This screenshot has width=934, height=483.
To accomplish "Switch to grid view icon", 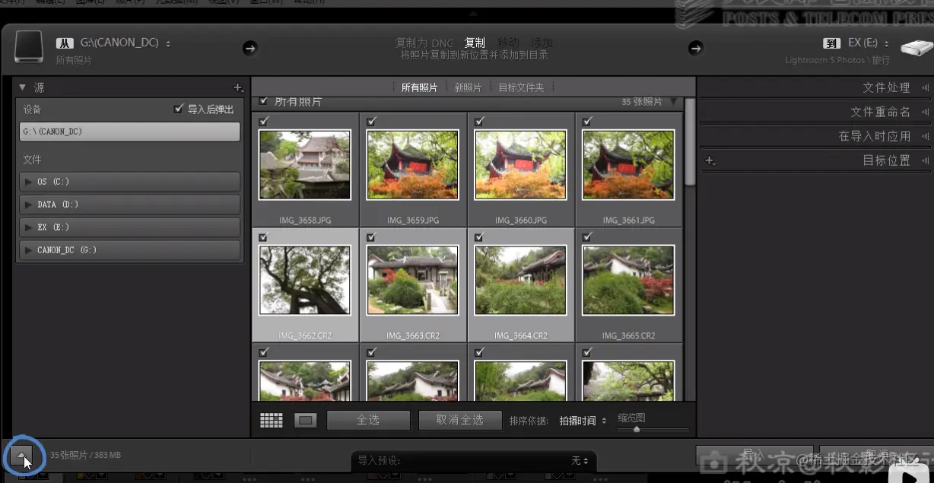I will tap(272, 420).
